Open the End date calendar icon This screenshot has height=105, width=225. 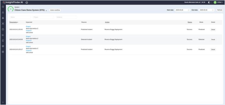point(213,10)
